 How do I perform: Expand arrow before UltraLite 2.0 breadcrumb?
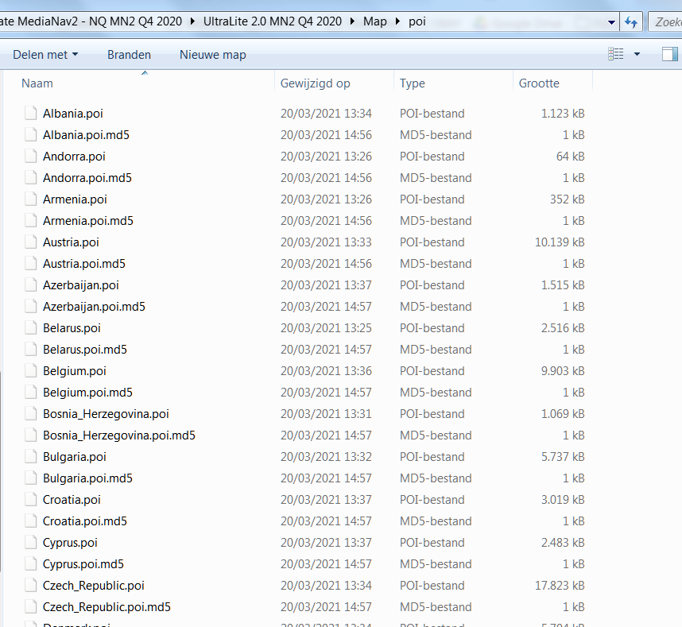point(192,21)
